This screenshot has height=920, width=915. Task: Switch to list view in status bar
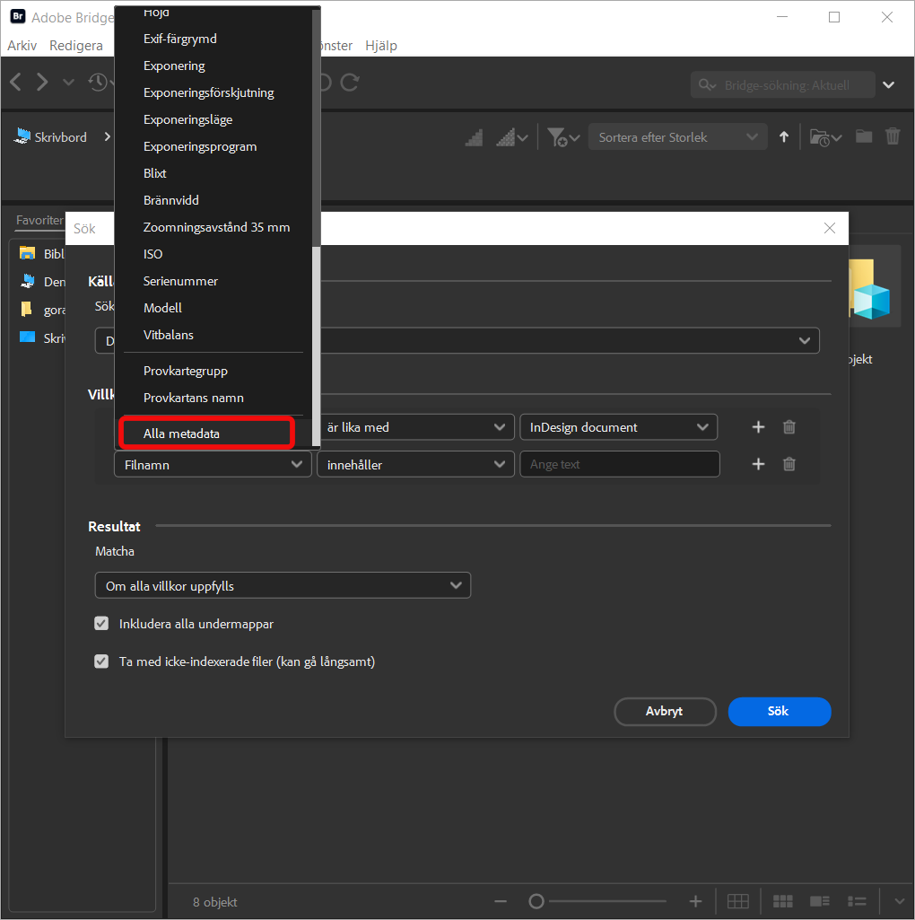[858, 901]
